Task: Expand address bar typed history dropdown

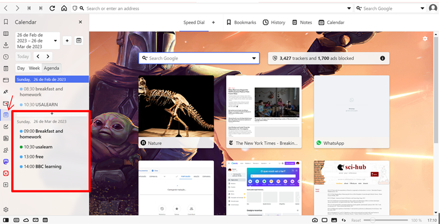Action: point(349,8)
